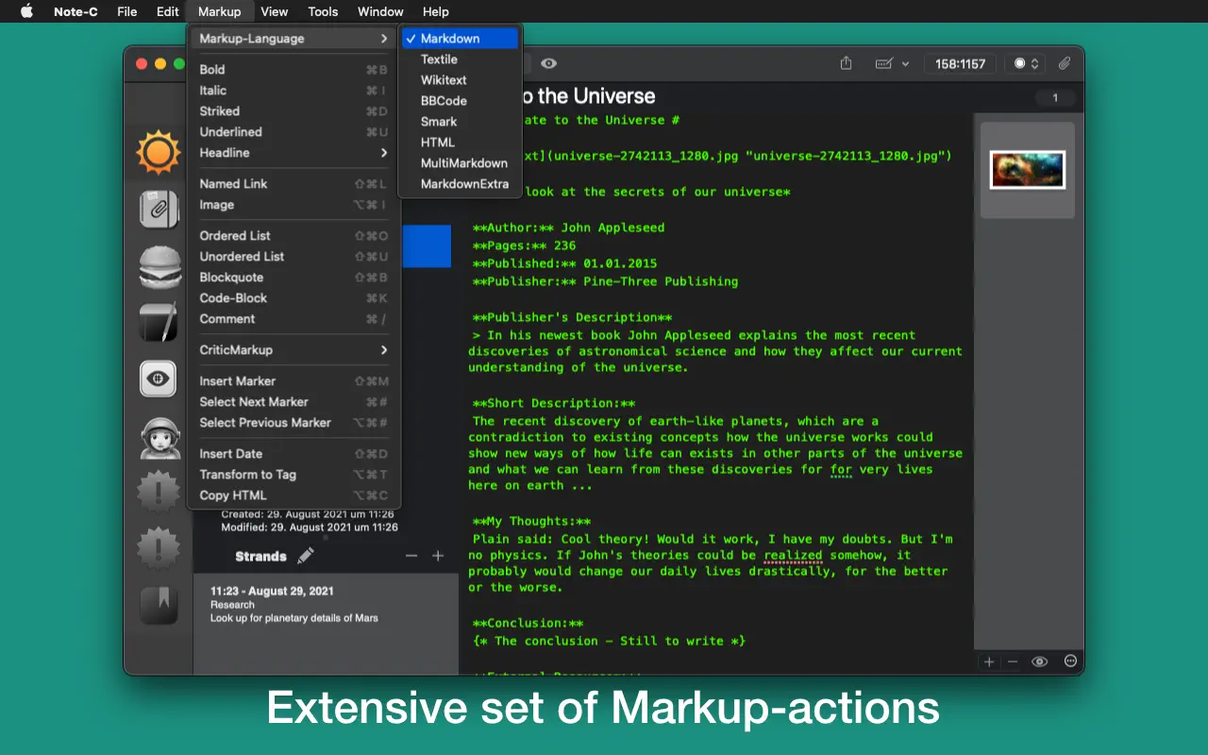Screen dimensions: 1208x755
Task: Expand the Headline submenu
Action: tap(294, 153)
